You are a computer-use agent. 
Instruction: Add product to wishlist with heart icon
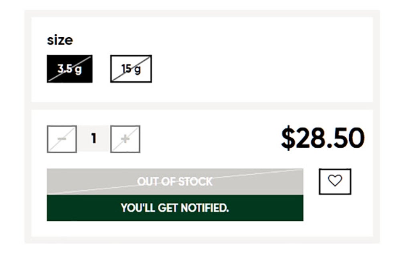coord(335,181)
